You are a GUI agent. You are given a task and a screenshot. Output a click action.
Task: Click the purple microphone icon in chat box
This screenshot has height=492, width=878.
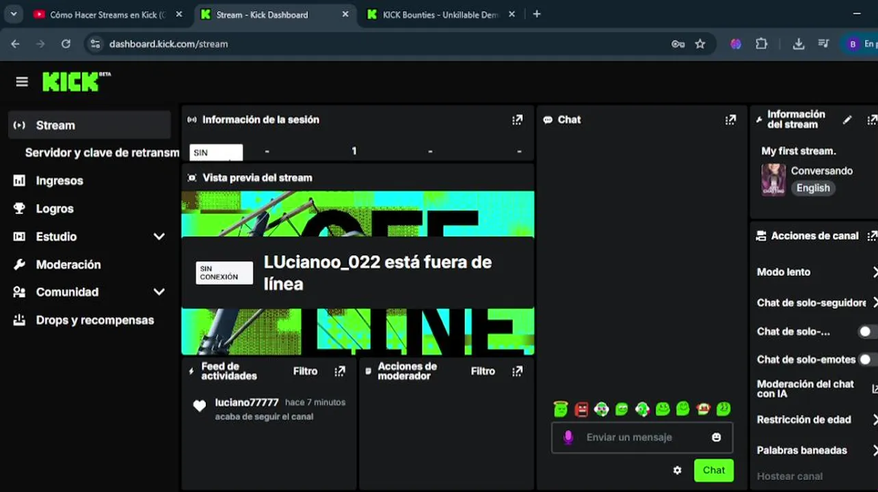(x=568, y=437)
